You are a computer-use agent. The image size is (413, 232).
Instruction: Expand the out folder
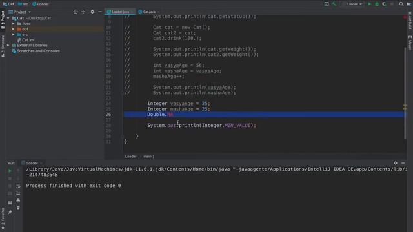[13, 29]
